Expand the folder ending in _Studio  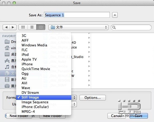pyautogui.click(x=89, y=57)
